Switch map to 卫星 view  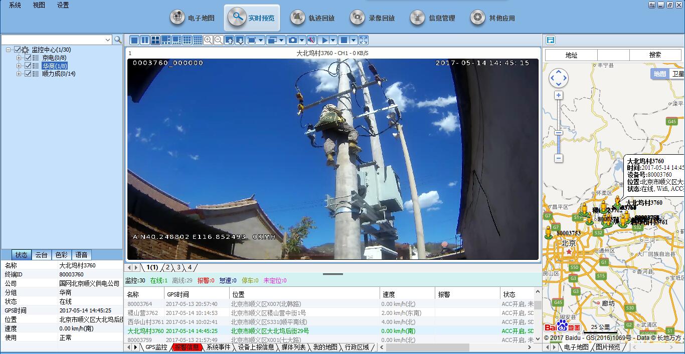tap(677, 74)
